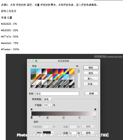Select the blue, yellow, blue gradient preset
The width and height of the screenshot is (123, 140).
click(66, 71)
